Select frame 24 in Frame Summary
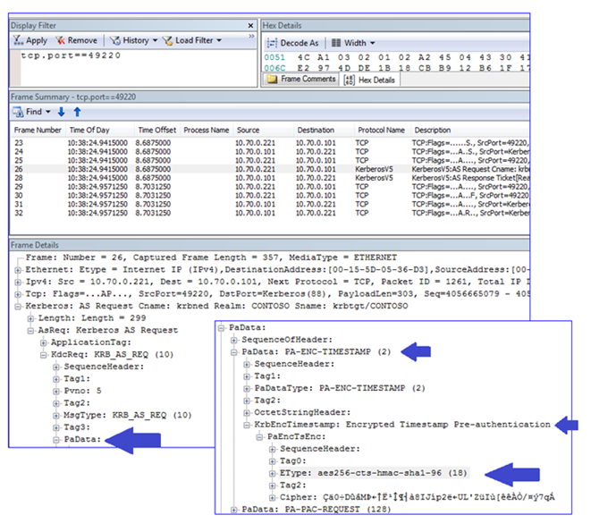The image size is (591, 532). [x=270, y=152]
